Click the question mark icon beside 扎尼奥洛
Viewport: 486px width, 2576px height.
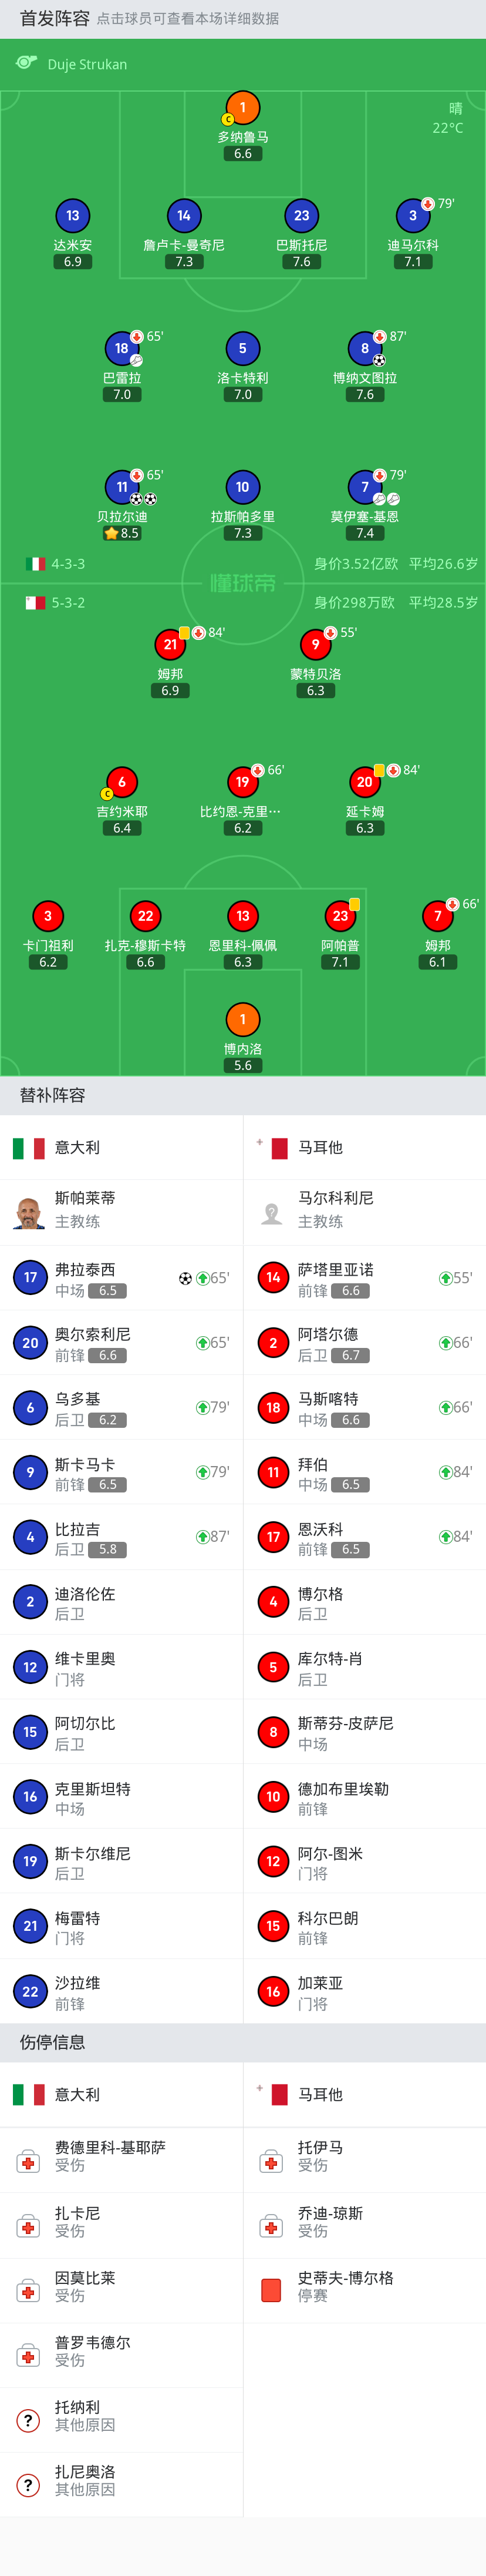(28, 2485)
